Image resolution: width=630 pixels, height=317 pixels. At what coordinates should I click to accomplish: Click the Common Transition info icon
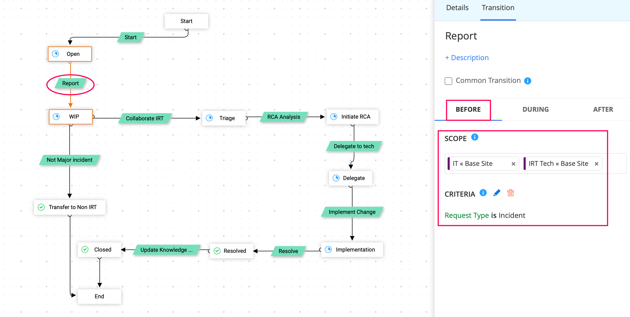pos(527,81)
